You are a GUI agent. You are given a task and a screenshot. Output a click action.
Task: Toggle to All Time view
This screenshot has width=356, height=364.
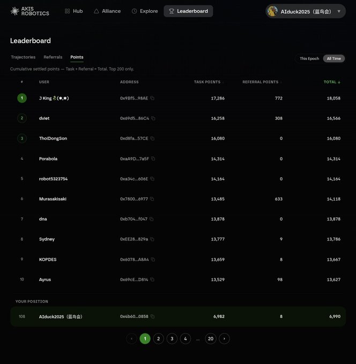tap(333, 58)
